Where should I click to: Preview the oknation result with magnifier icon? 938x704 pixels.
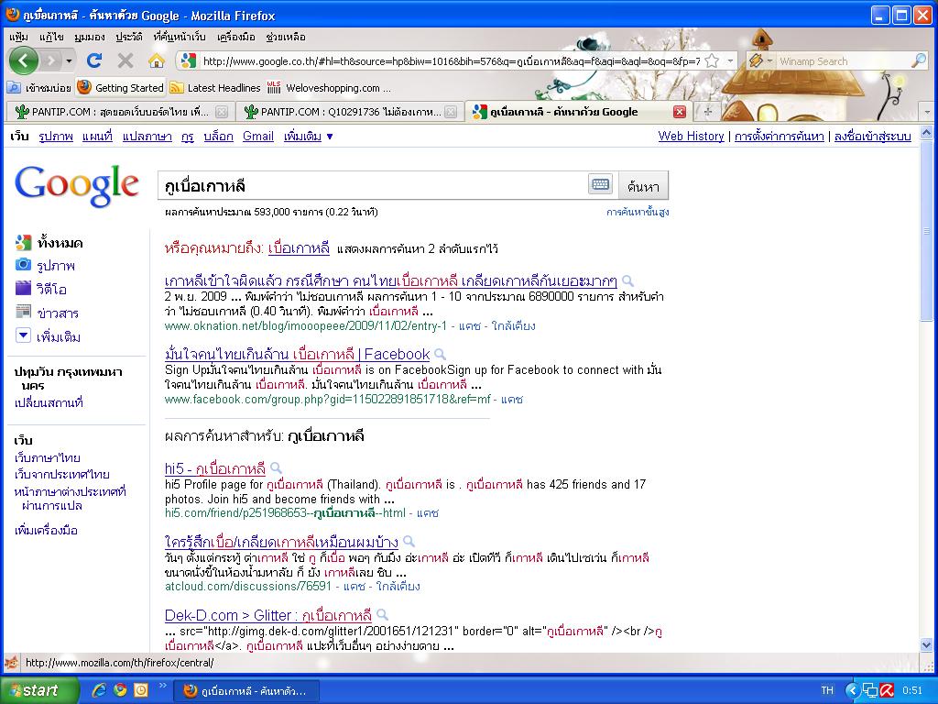pos(627,280)
